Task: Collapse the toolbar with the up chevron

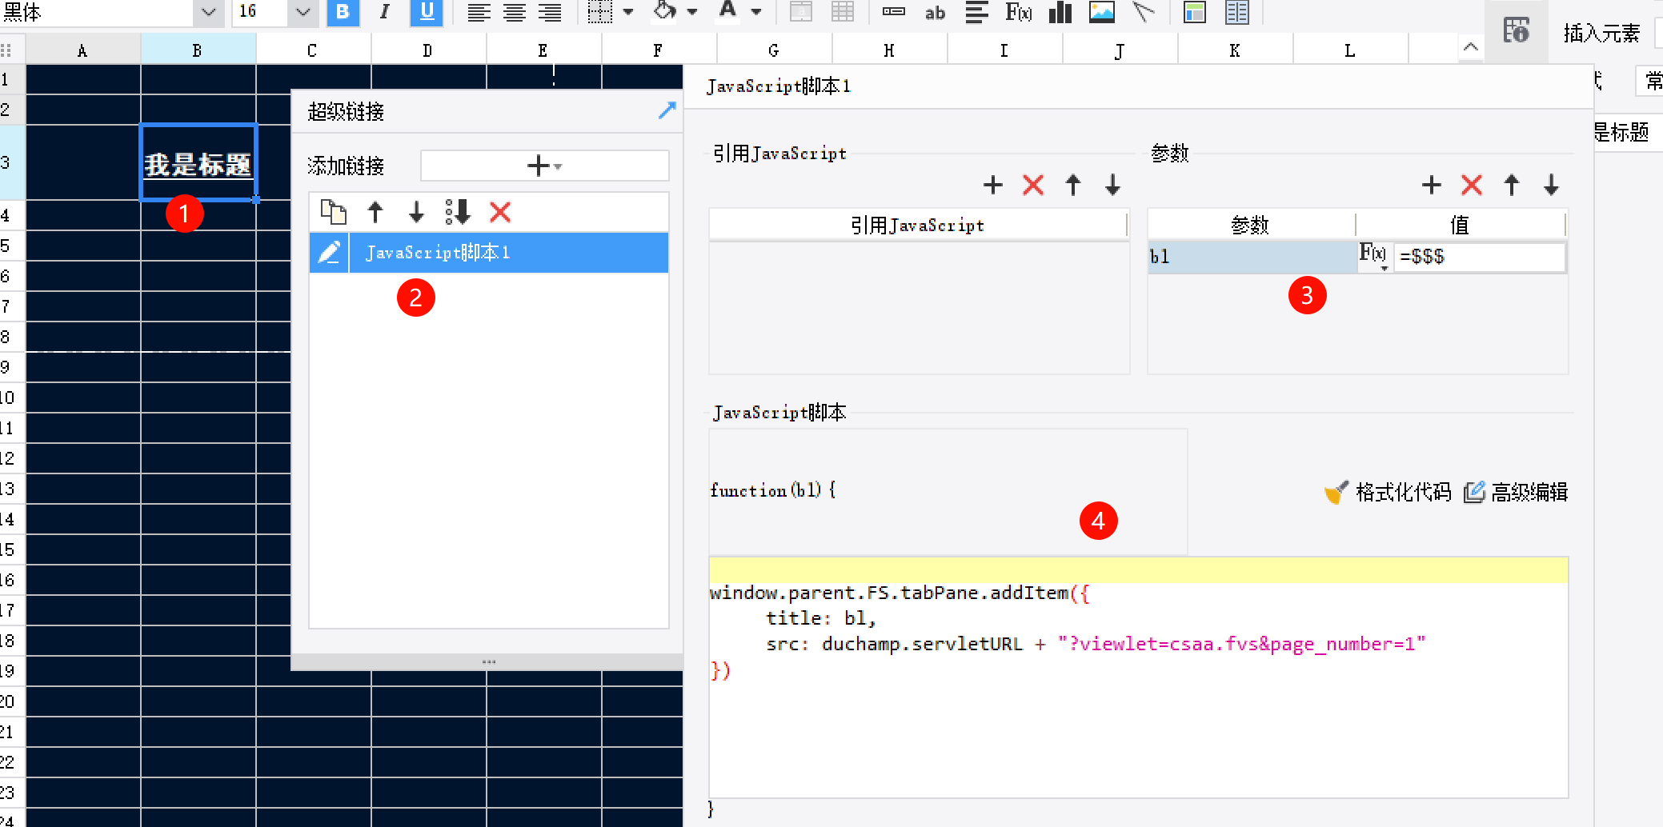Action: [x=1470, y=47]
